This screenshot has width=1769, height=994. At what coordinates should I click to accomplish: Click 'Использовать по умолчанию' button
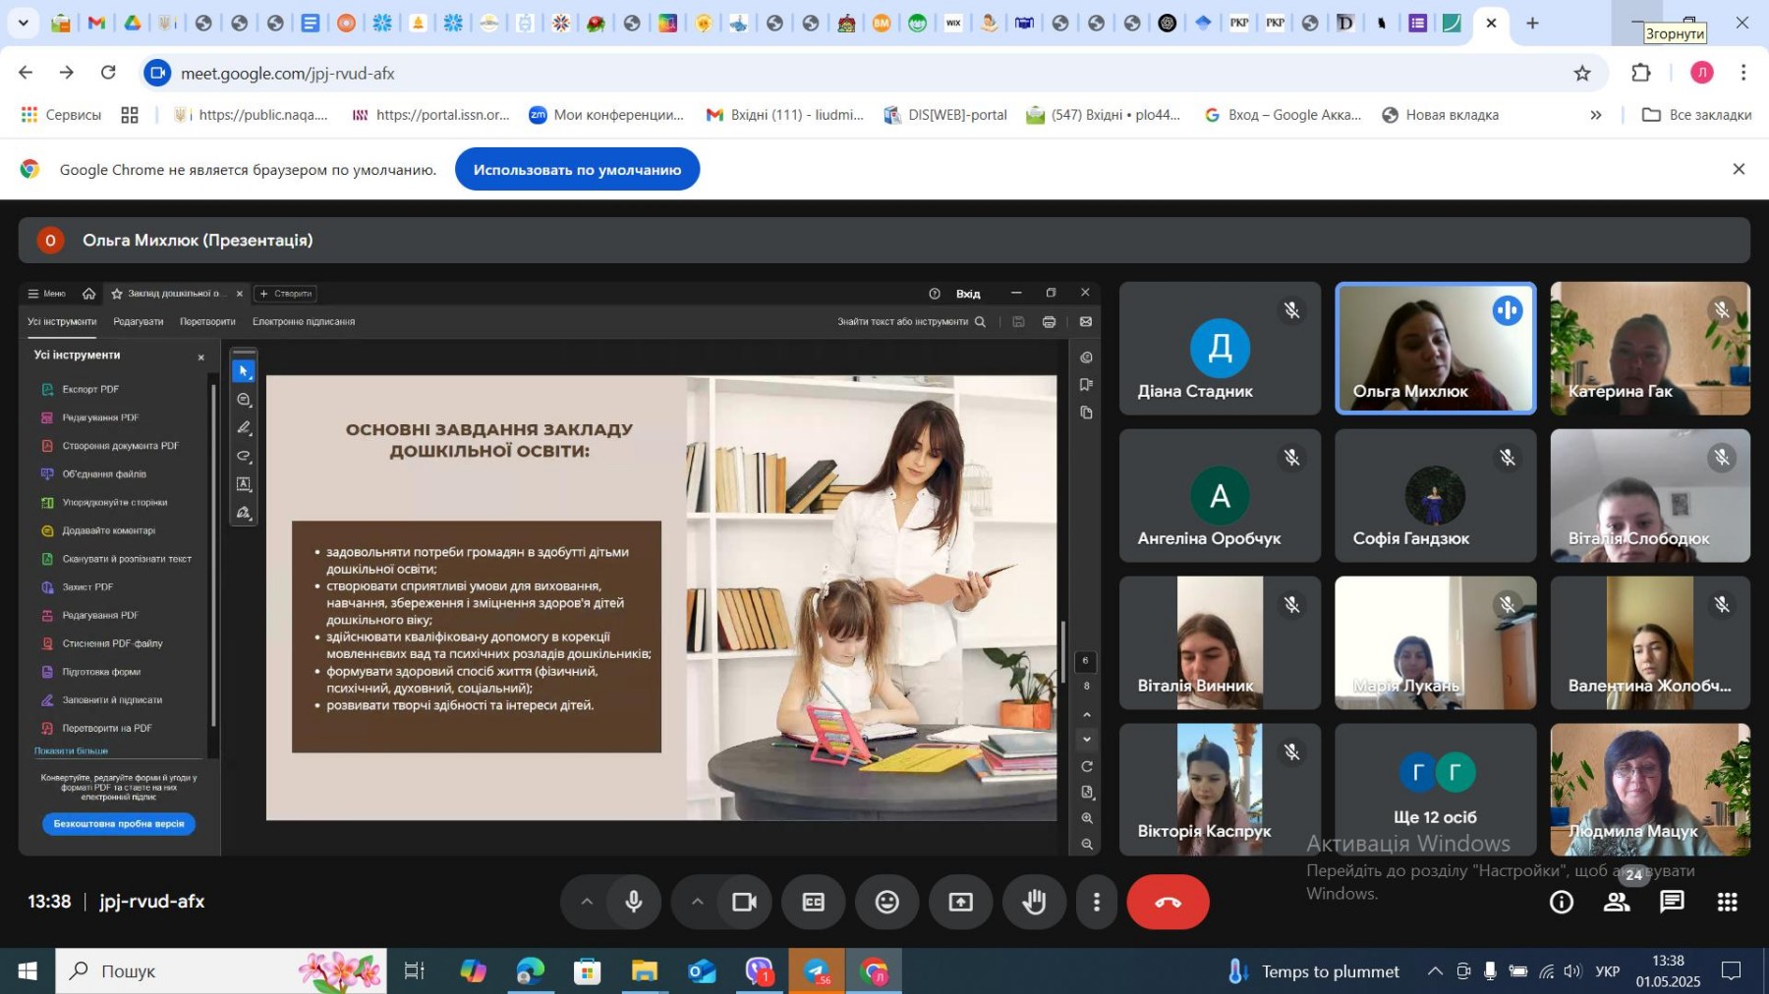click(577, 170)
